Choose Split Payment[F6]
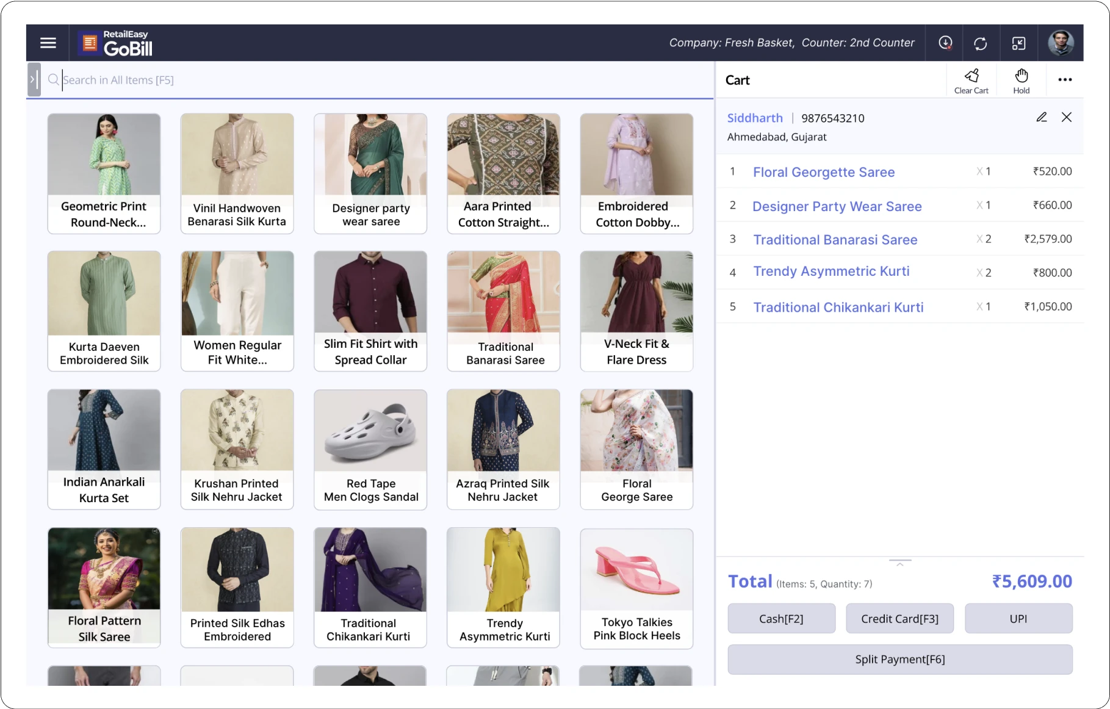Screen dimensions: 1110x709 tap(899, 659)
